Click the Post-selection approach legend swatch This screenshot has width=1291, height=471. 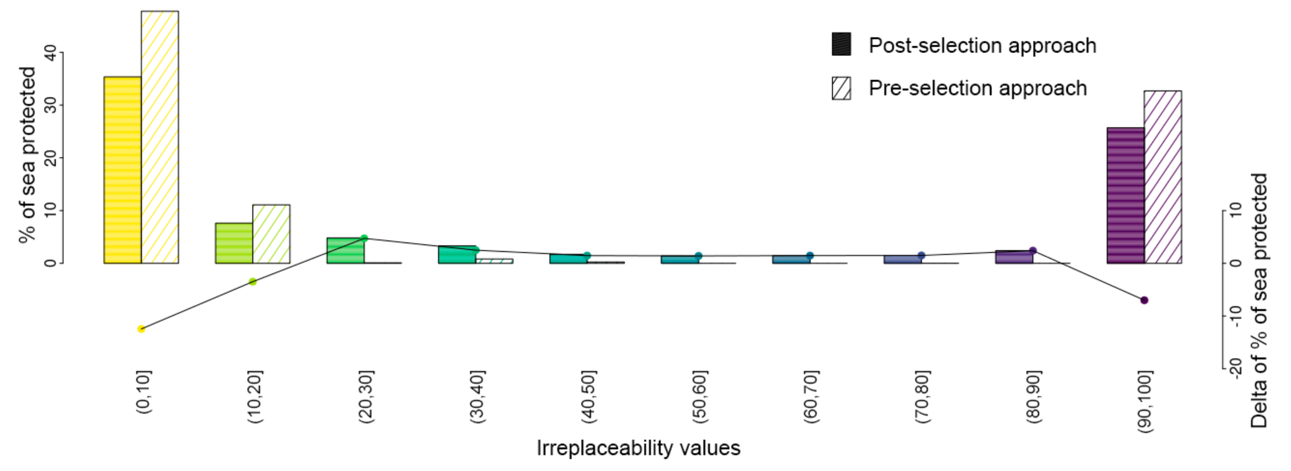coord(841,44)
